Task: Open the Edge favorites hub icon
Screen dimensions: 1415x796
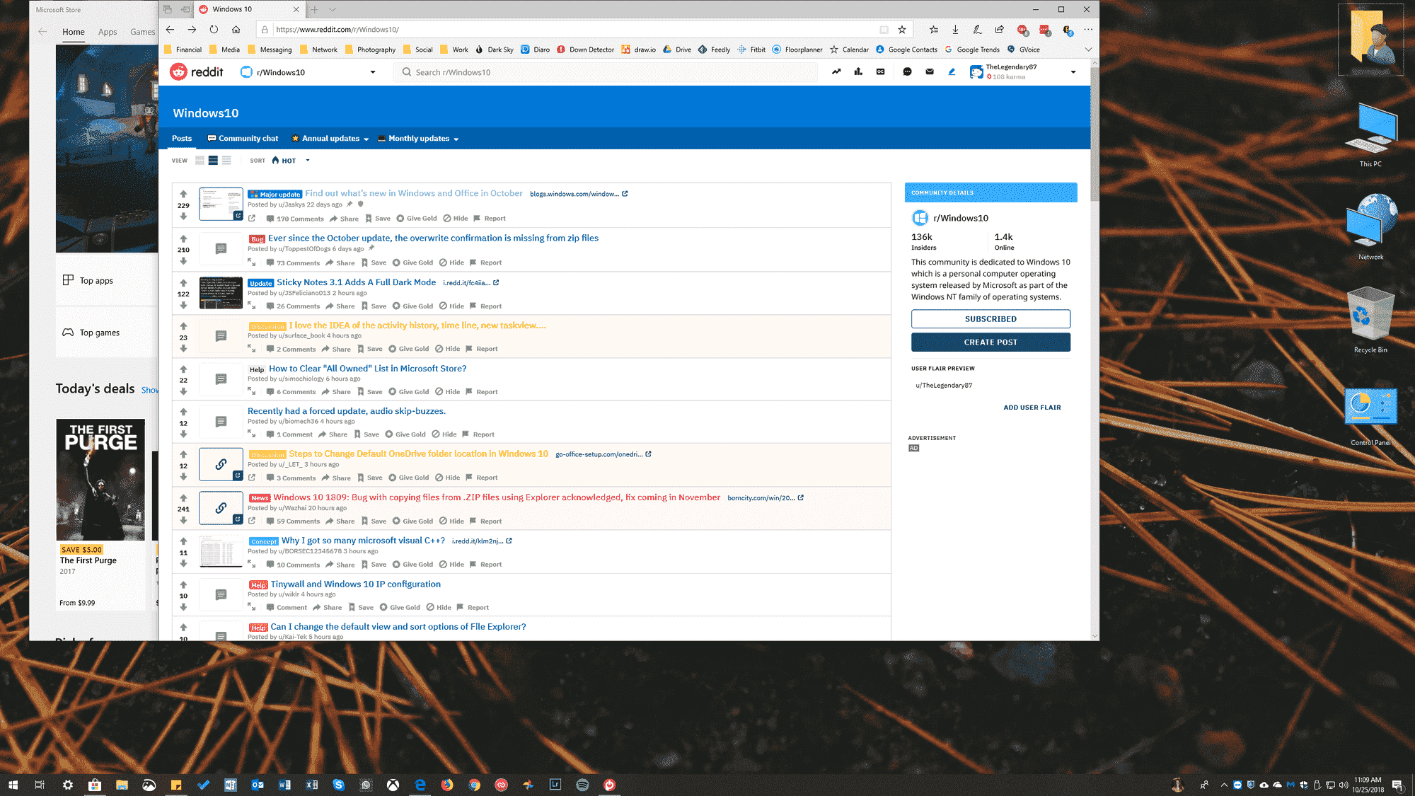Action: tap(934, 30)
